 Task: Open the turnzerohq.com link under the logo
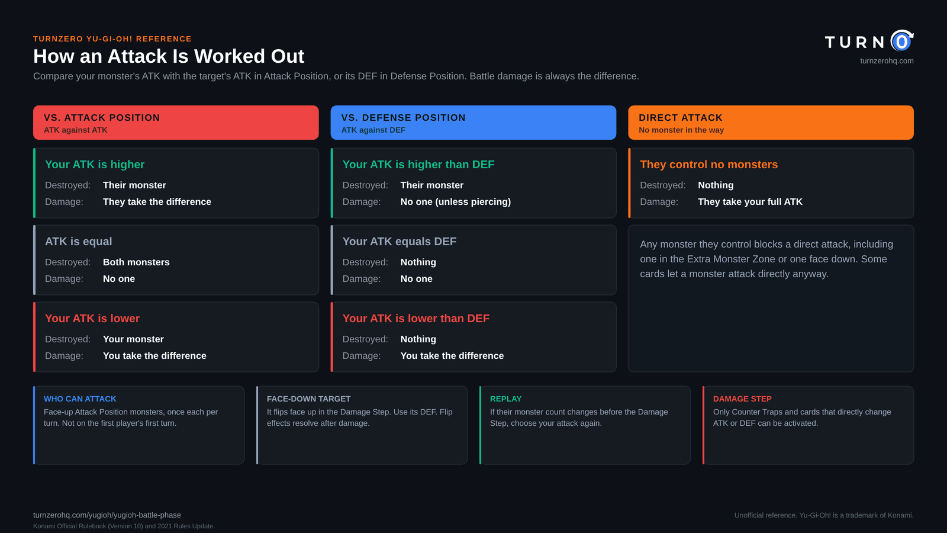pos(887,61)
